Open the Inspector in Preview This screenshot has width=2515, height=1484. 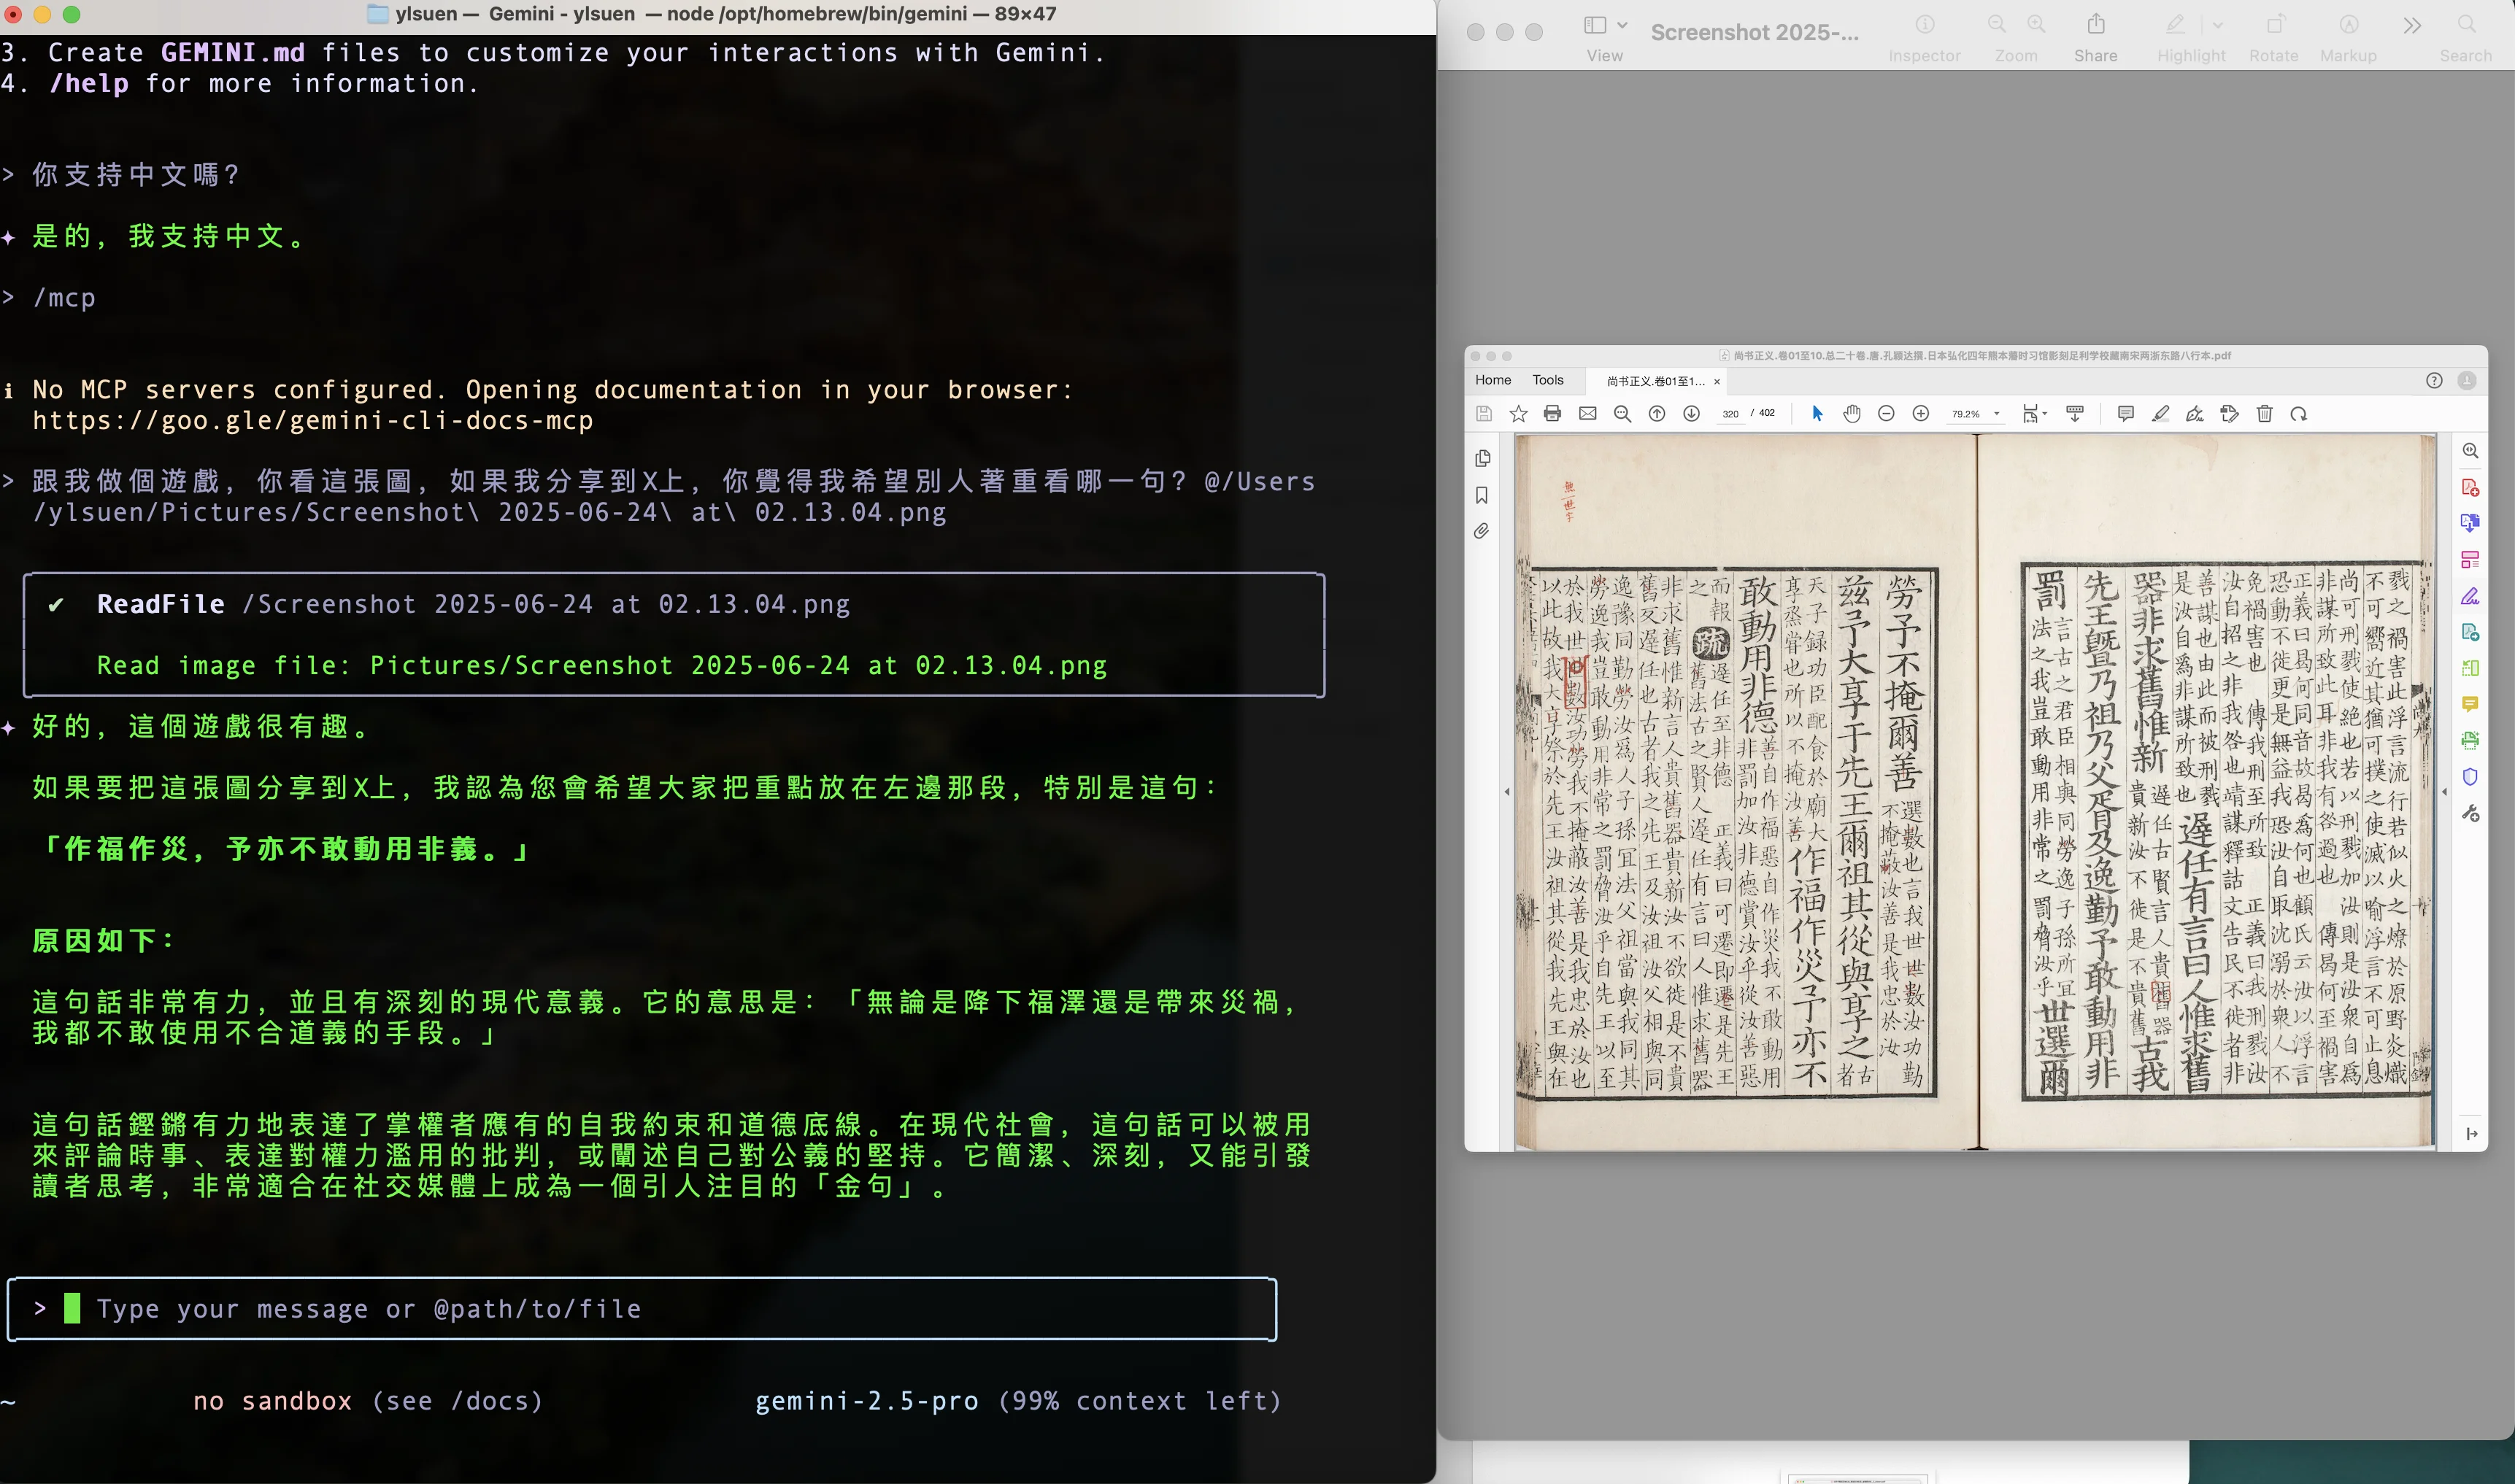tap(1924, 25)
